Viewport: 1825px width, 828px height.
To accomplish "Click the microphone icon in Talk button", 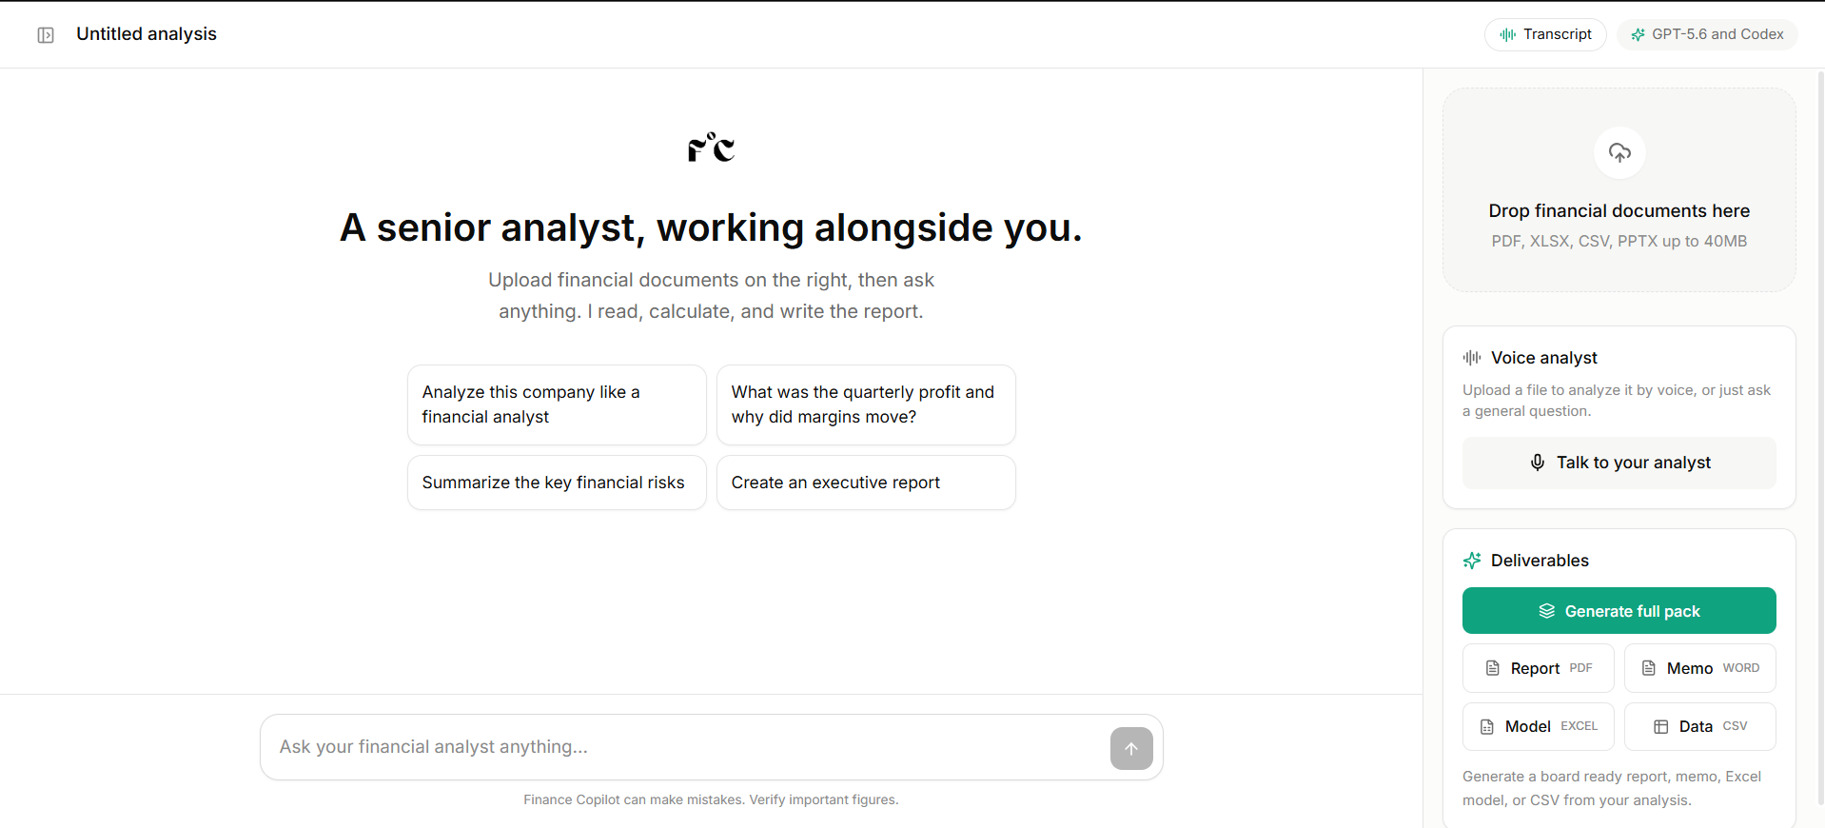I will coord(1538,463).
